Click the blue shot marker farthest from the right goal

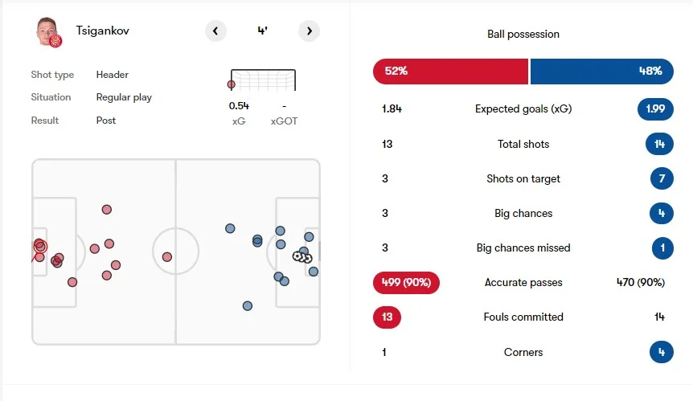click(x=230, y=228)
